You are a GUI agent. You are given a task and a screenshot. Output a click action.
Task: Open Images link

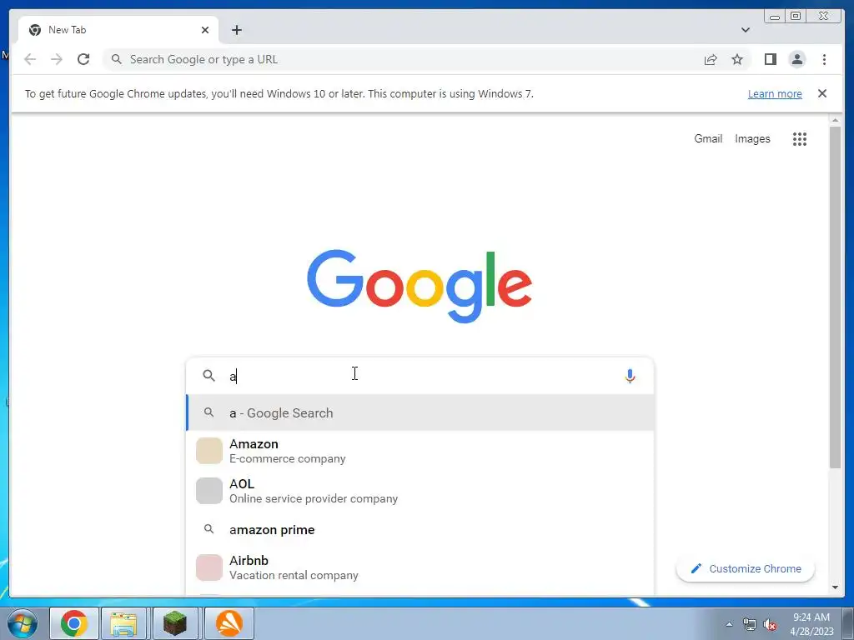click(x=752, y=139)
